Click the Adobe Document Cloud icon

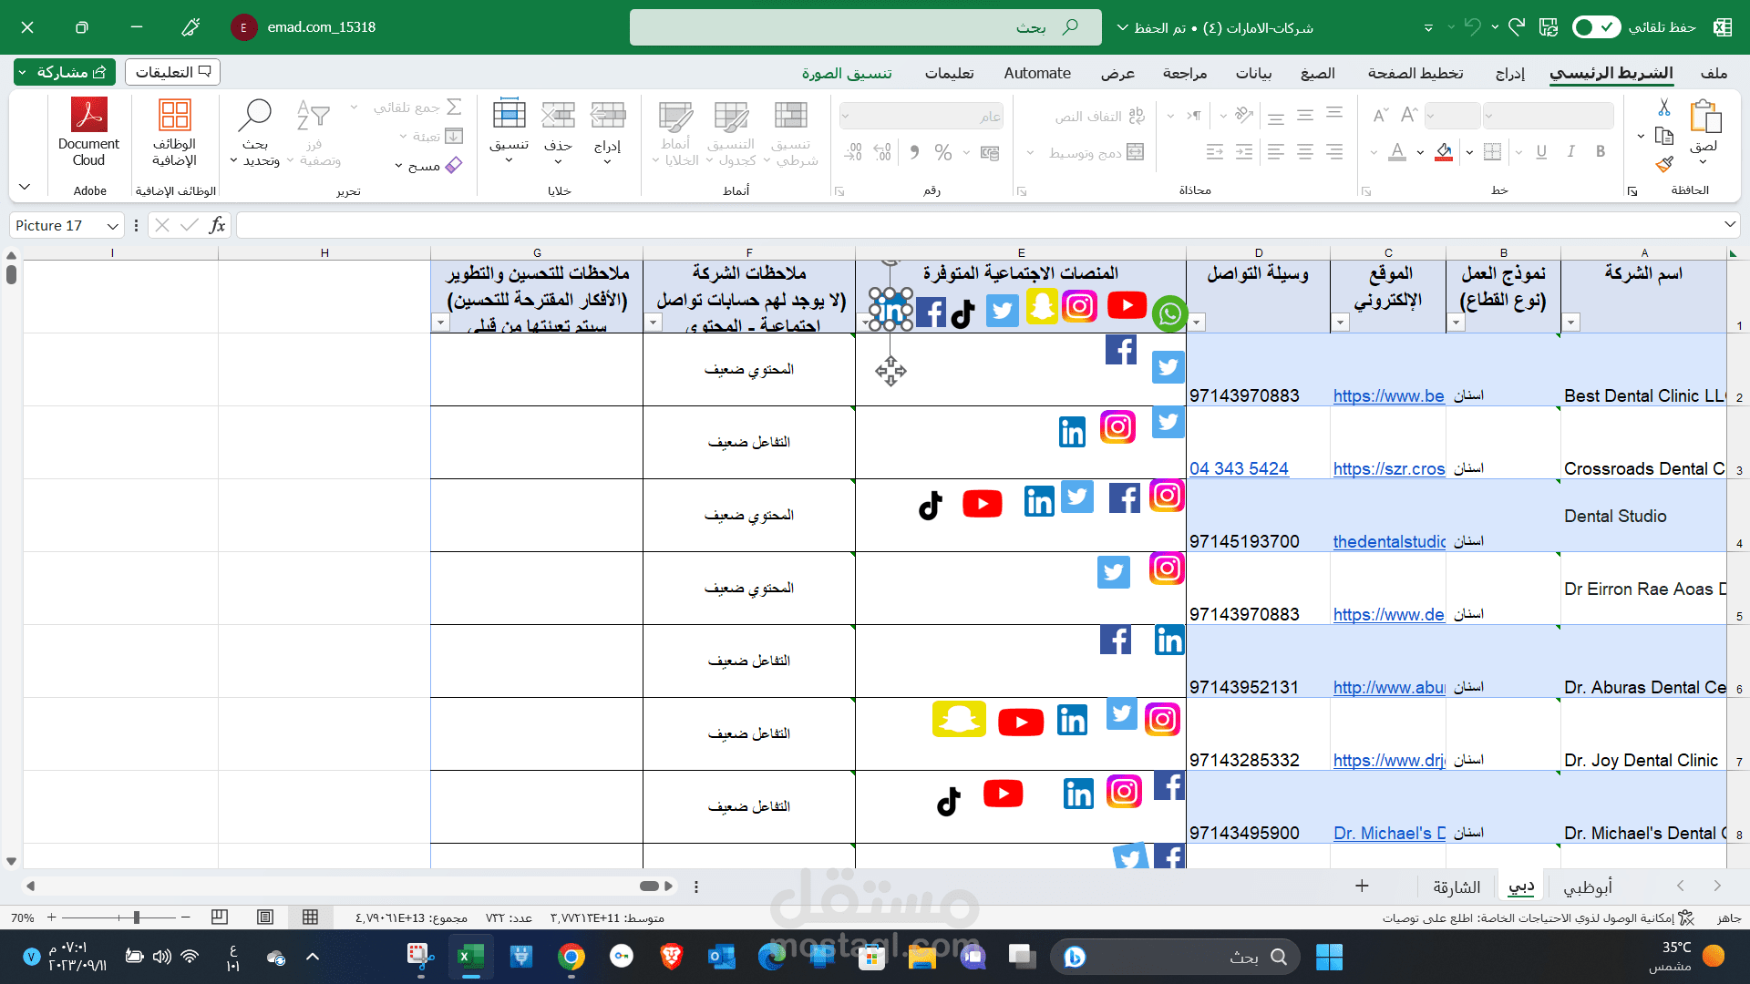[88, 117]
